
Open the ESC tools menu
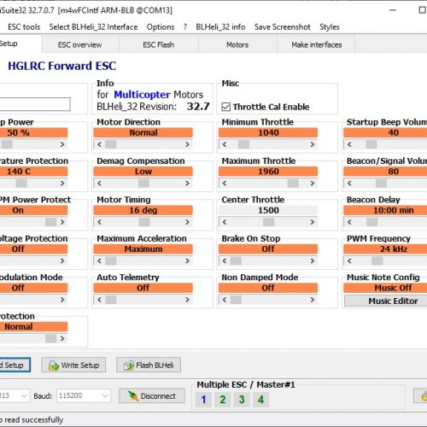24,27
